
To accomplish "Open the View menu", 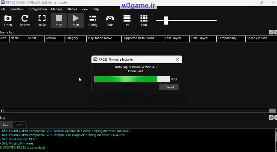I will coord(85,9).
